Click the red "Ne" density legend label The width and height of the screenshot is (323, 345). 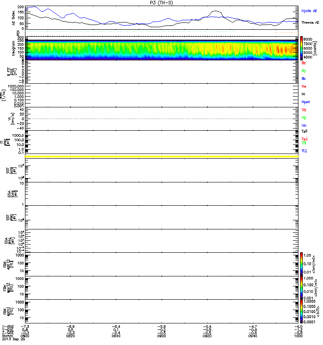pyautogui.click(x=304, y=86)
